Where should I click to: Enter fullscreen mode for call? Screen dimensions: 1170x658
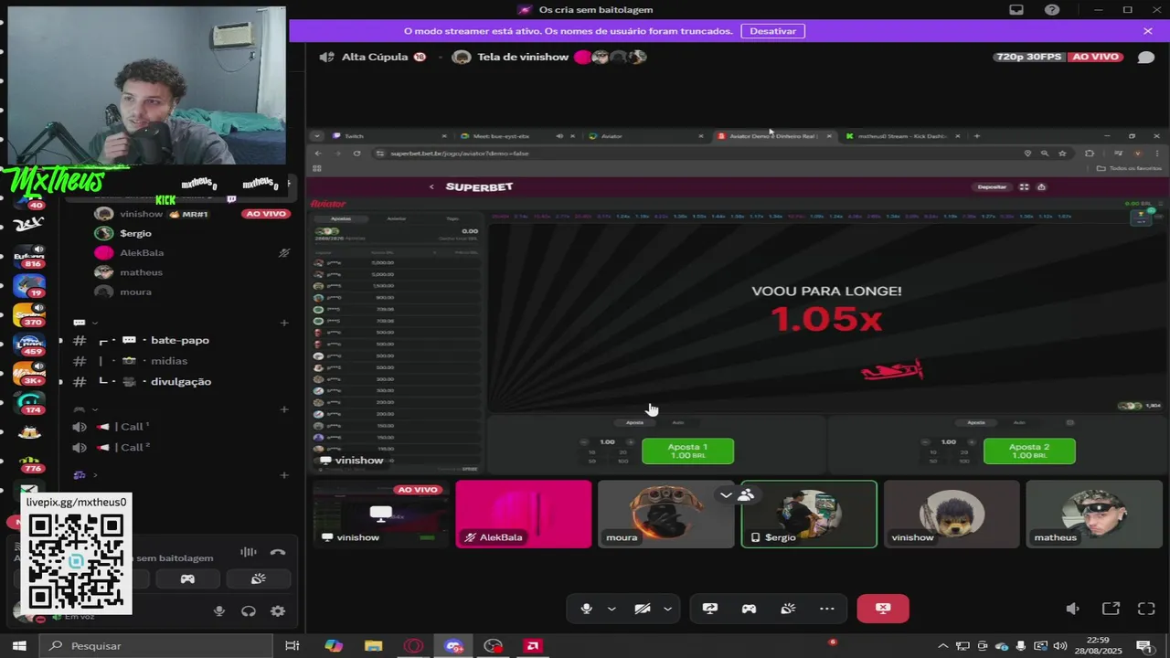1146,609
